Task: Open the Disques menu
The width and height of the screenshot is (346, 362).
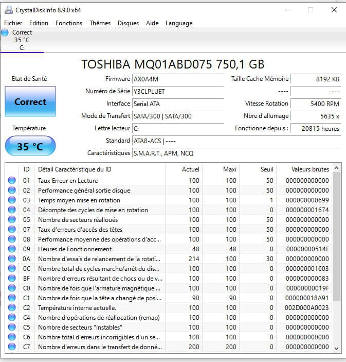Action: [128, 23]
